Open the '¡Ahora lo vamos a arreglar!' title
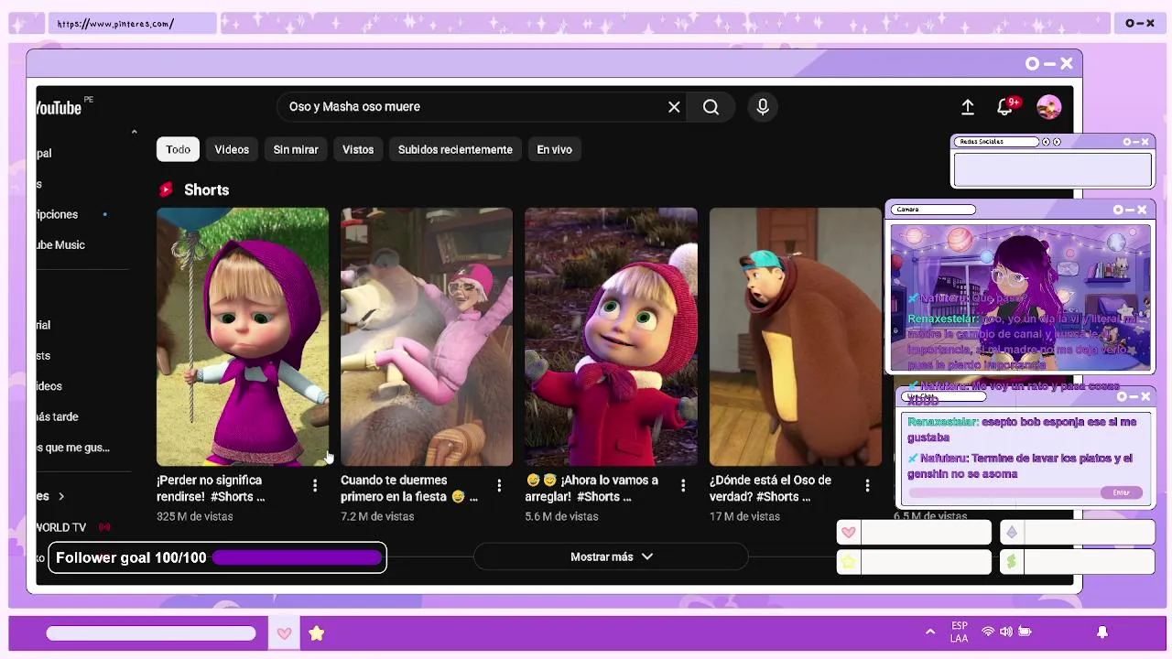This screenshot has width=1172, height=659. [x=591, y=488]
